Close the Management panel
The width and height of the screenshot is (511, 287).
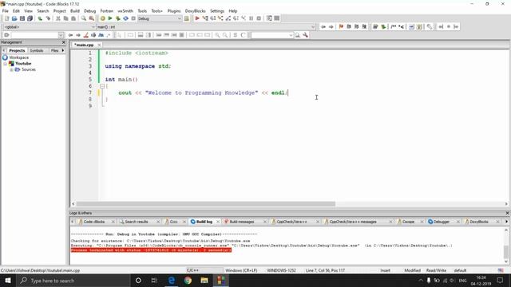click(x=64, y=42)
